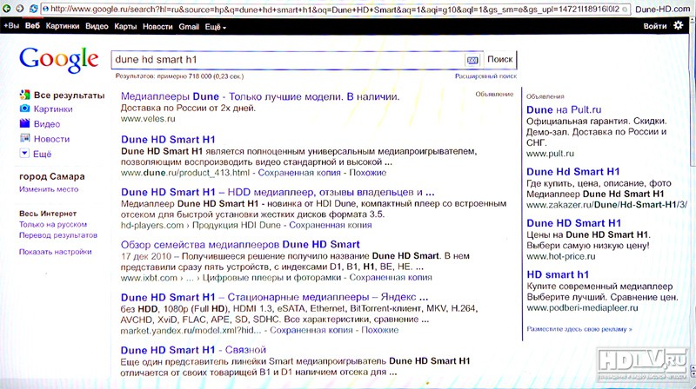This screenshot has width=696, height=389.
Task: Open Карты in the top bar
Action: pyautogui.click(x=125, y=27)
